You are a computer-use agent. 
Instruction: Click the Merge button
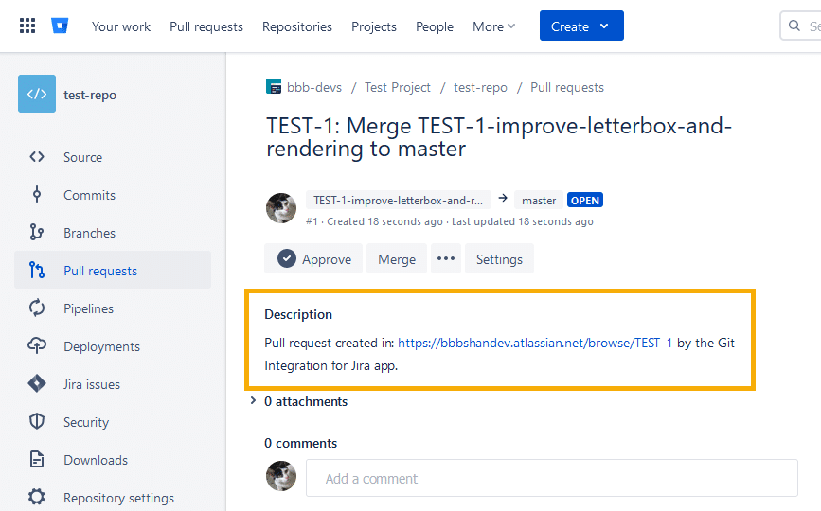coord(397,258)
